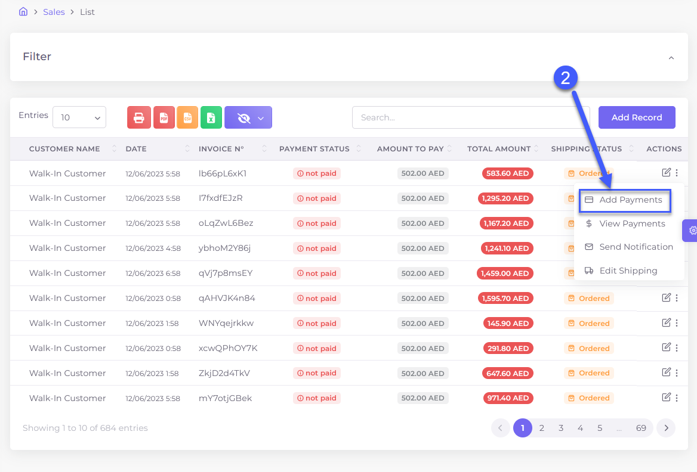Edit the invoice mY7otjGBek row
Viewport: 697px width, 472px height.
[x=666, y=397]
